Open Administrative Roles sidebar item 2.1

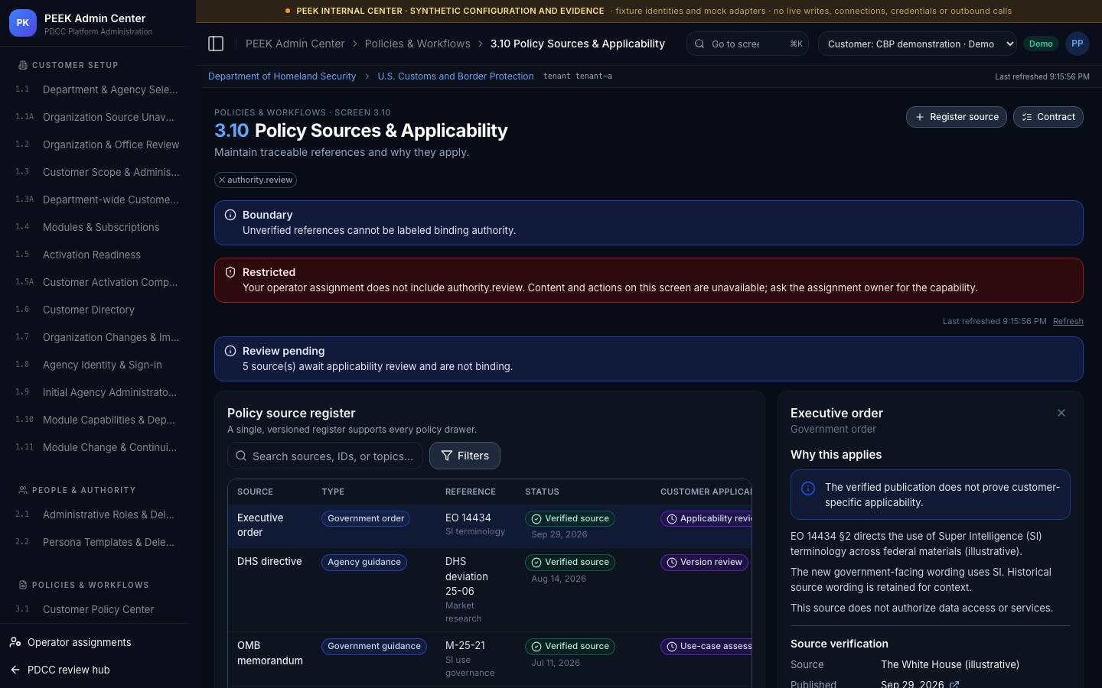click(98, 514)
